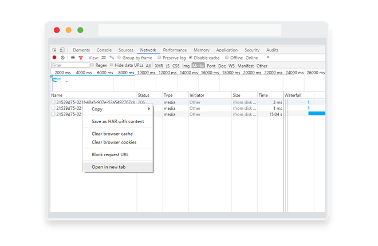The width and height of the screenshot is (378, 246).
Task: Sort by the Size column header
Action: [245, 95]
